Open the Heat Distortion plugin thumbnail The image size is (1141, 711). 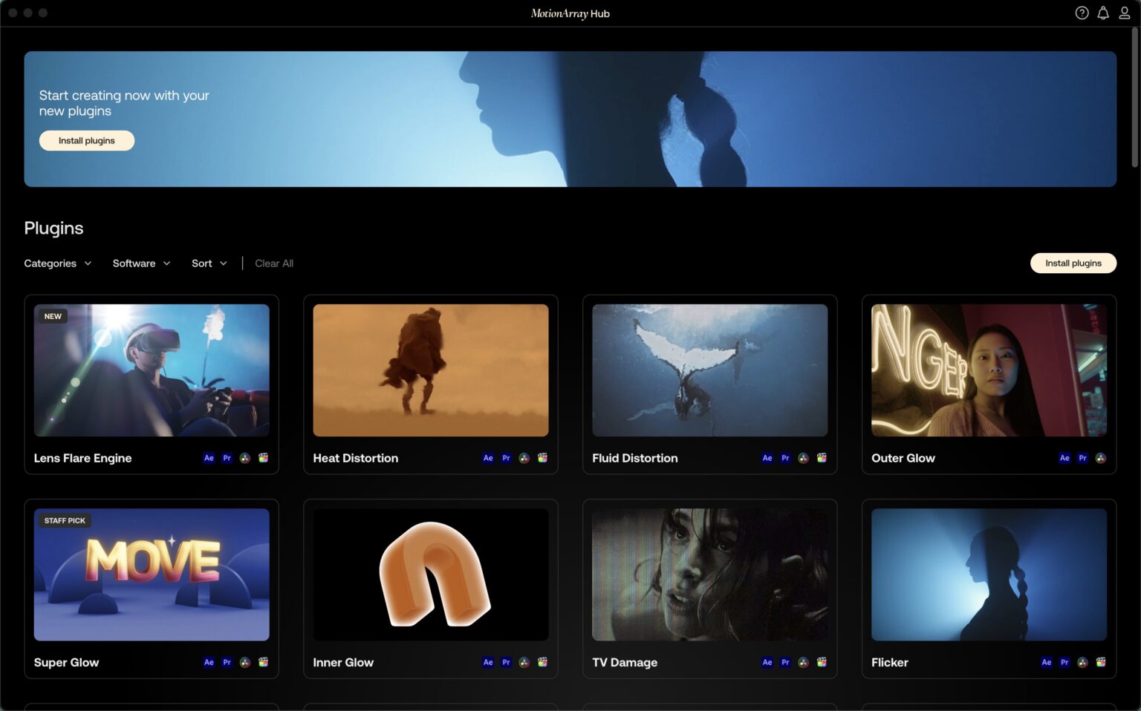[431, 370]
